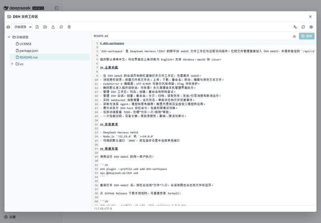Collapse the 示例项目 root folder chevron

(x=9, y=37)
